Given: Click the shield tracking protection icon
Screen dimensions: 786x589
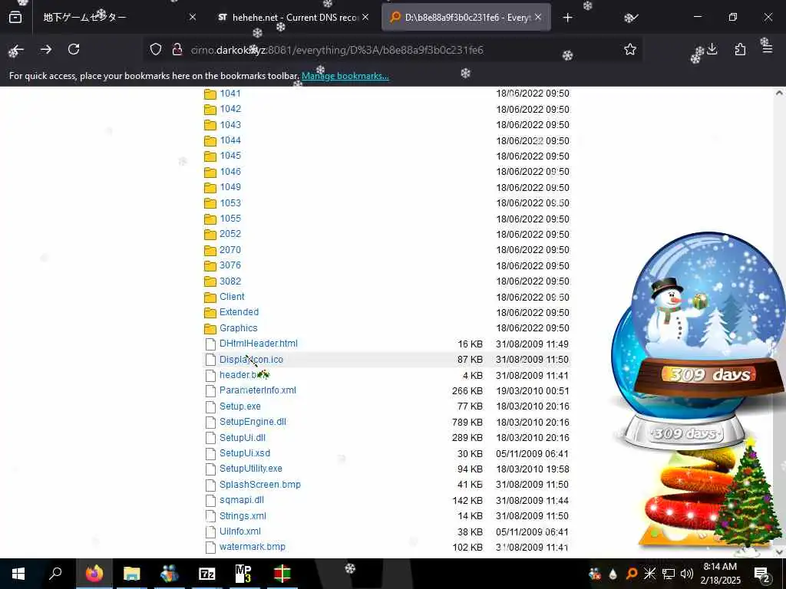Looking at the screenshot, I should 156,50.
